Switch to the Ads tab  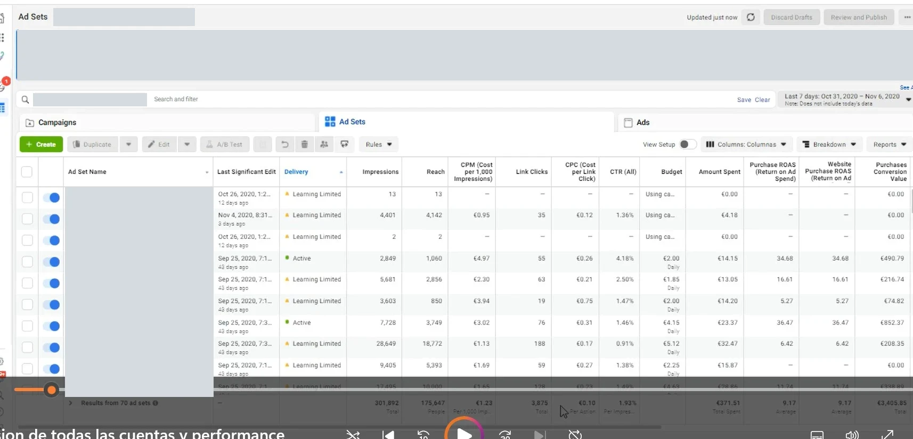(765, 123)
